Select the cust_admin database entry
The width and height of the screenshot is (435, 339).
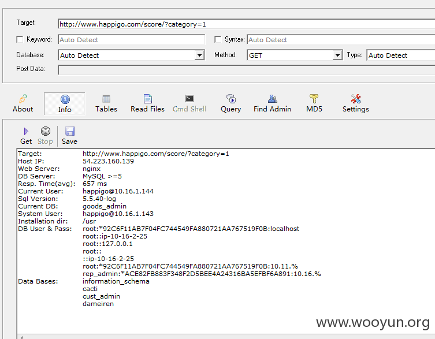101,296
